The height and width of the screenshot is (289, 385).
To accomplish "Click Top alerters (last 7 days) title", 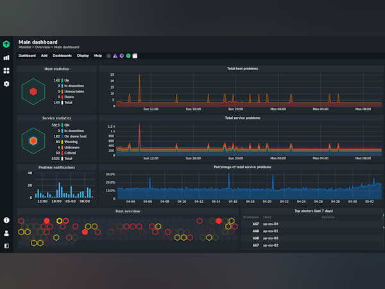I will pyautogui.click(x=314, y=211).
